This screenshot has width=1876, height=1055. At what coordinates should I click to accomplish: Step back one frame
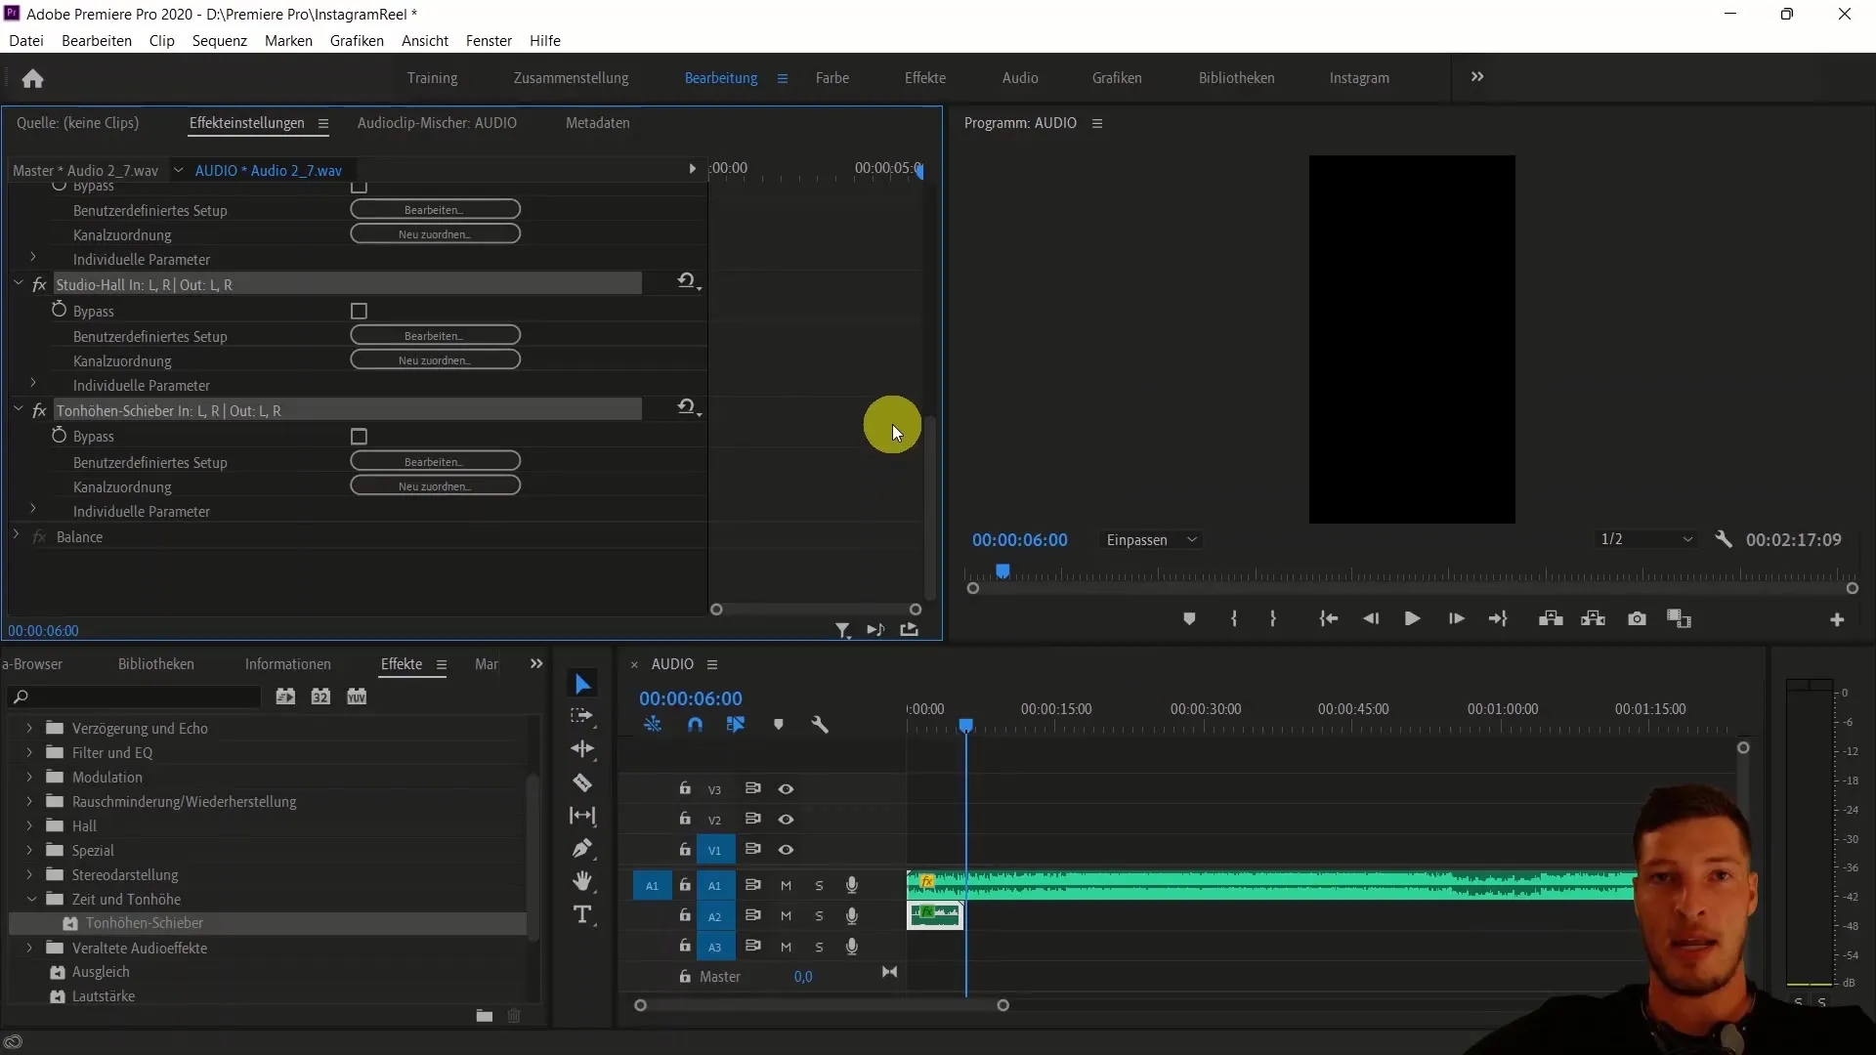pos(1371,619)
